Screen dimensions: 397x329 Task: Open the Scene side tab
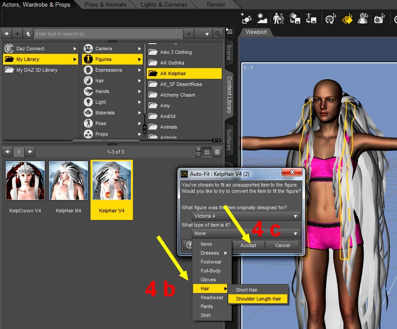pyautogui.click(x=229, y=52)
